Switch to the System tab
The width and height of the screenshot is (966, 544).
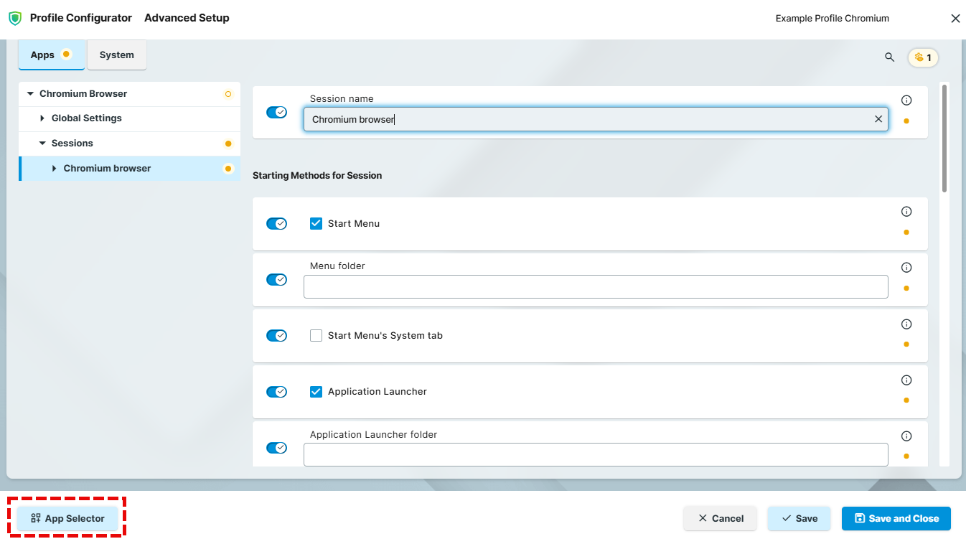[116, 54]
